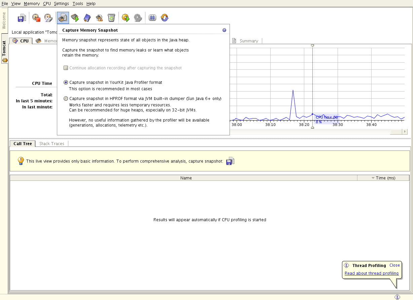Click the chart scrollbar right arrow

coord(405,132)
